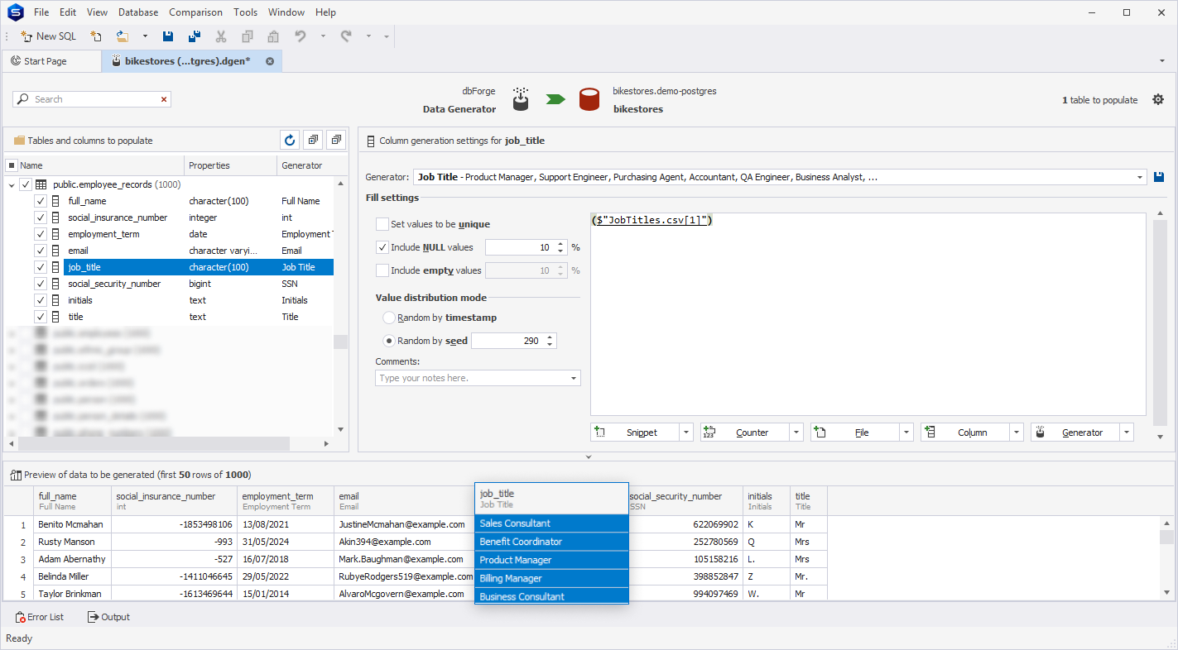Click the Save icon in toolbar
Image resolution: width=1178 pixels, height=650 pixels.
point(168,36)
